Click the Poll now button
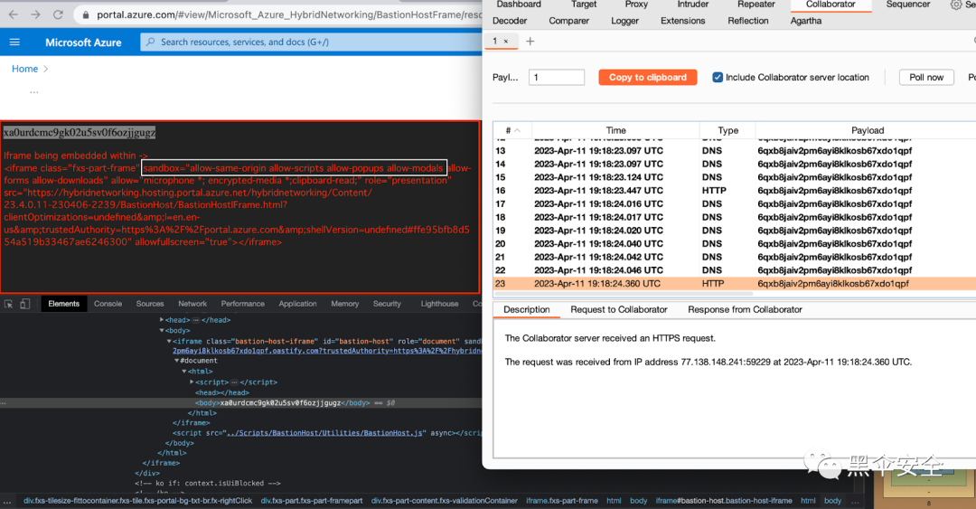Screen dimensions: 976x509 pyautogui.click(x=926, y=77)
